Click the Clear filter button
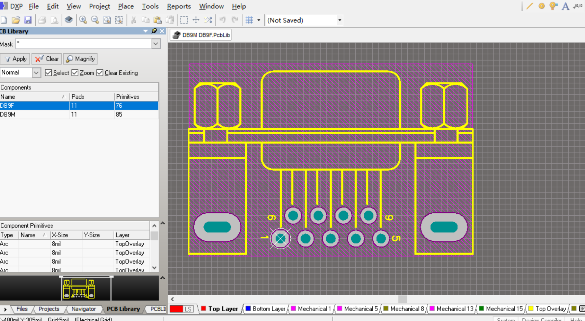Screen dimensions: 585x321 coord(47,59)
